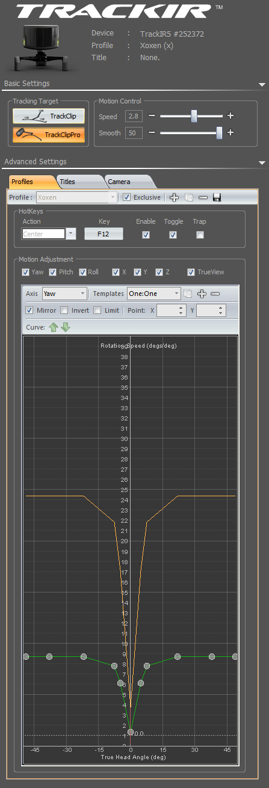Uncheck the Mirror checkbox
The height and width of the screenshot is (788, 269).
(x=29, y=310)
